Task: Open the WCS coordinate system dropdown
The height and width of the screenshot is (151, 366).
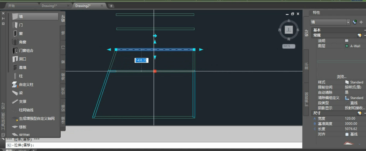Action: 293,46
